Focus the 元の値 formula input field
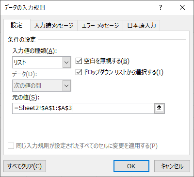The image size is (194, 177). coord(83,108)
